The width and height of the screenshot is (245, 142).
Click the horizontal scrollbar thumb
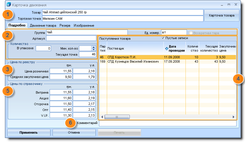pos(117,117)
